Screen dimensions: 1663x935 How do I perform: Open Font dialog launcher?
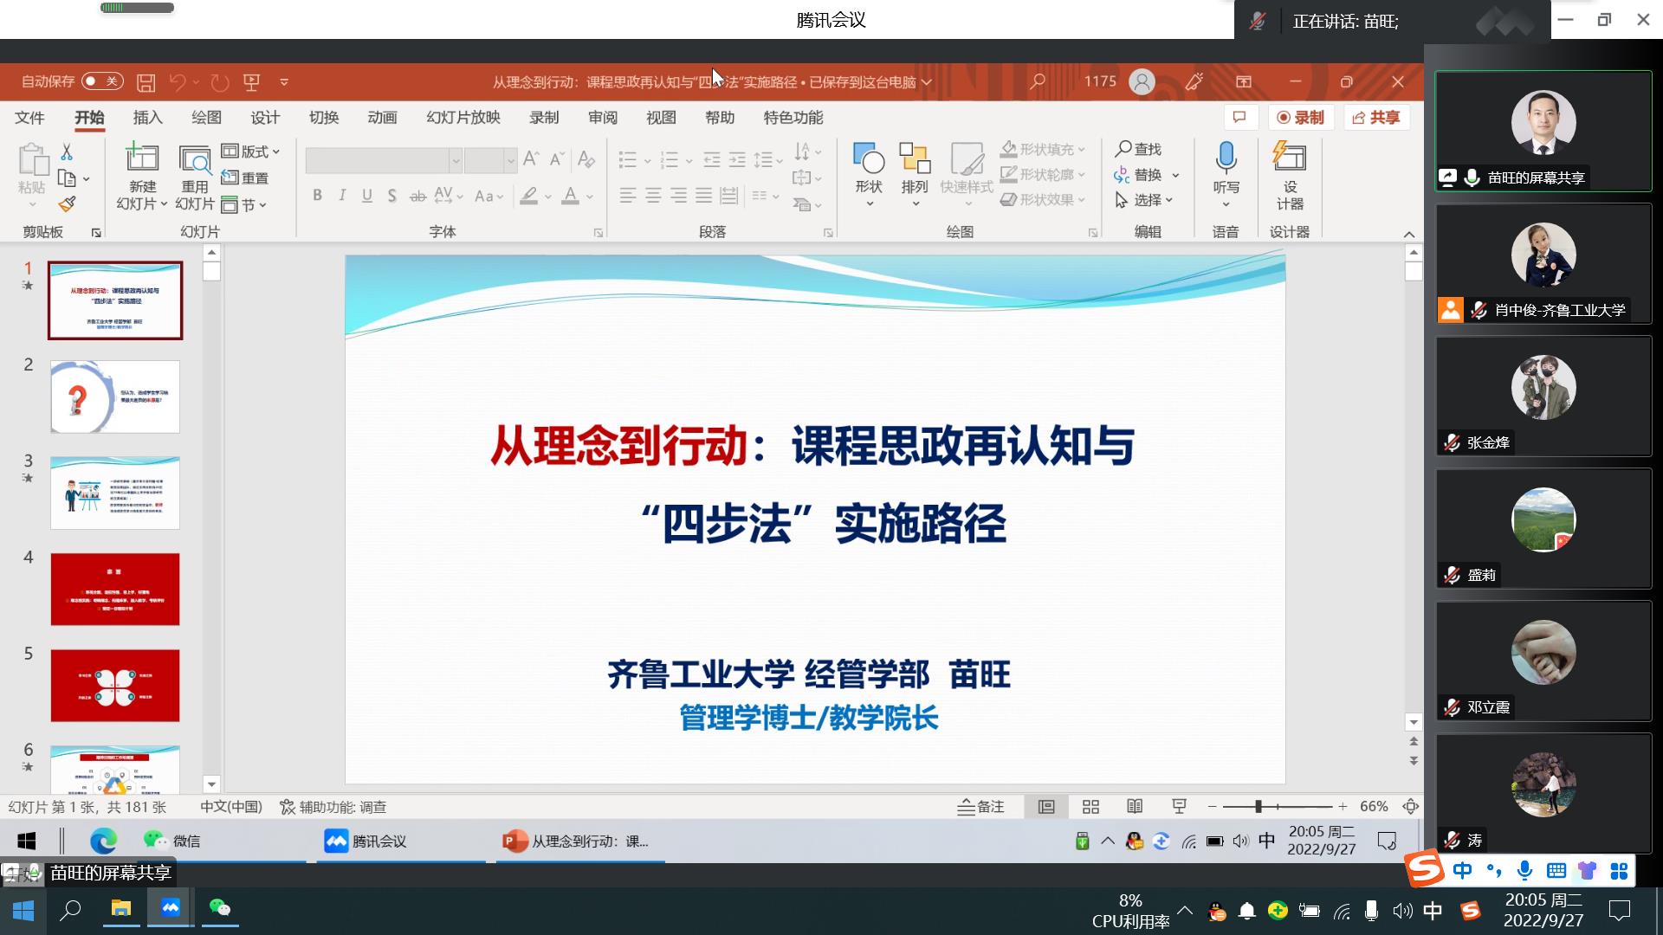[598, 233]
